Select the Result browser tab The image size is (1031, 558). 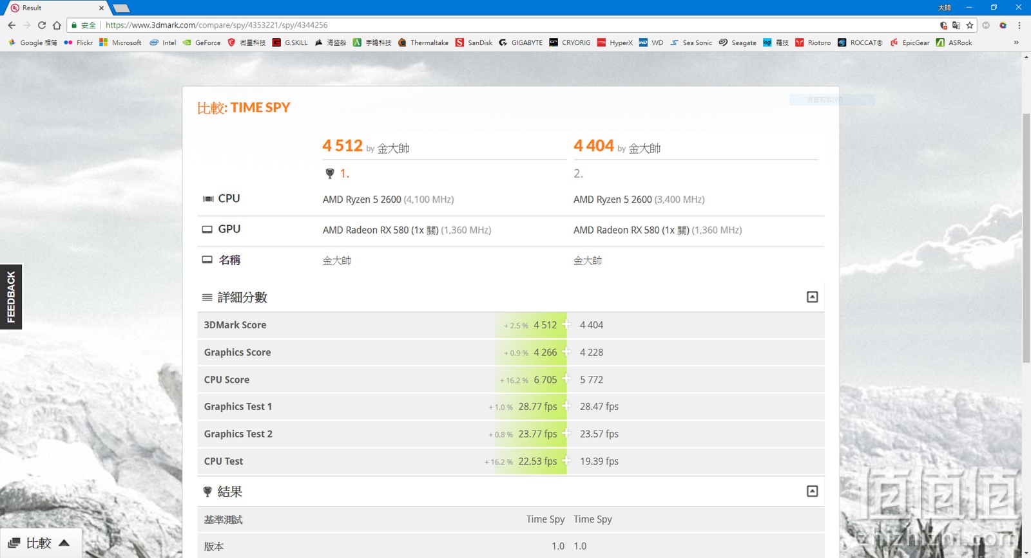[56, 8]
